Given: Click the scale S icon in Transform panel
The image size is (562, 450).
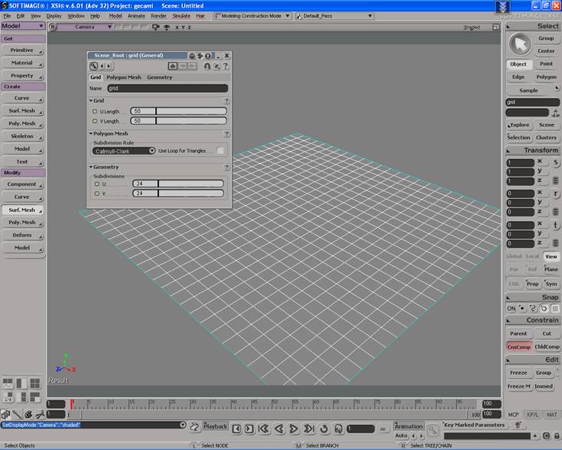Looking at the screenshot, I should tap(556, 162).
